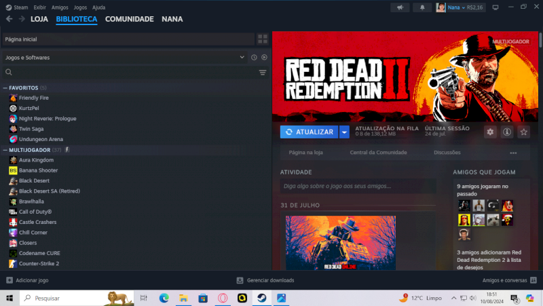Expand the Jogos e Softwares dropdown
The width and height of the screenshot is (543, 306).
(x=242, y=58)
